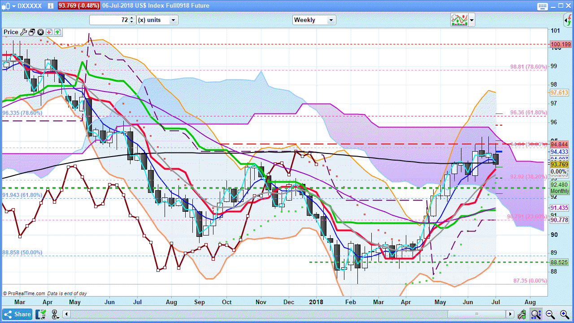
Task: Click the Share button
Action: point(18,314)
